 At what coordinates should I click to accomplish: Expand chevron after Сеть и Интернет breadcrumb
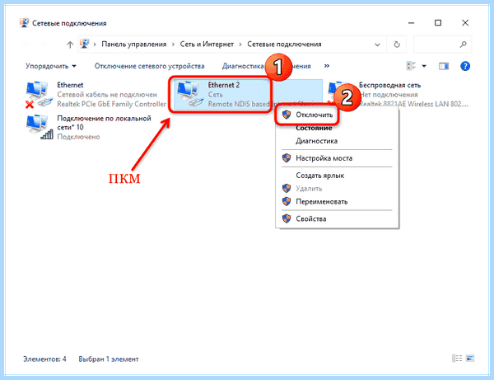pyautogui.click(x=240, y=45)
